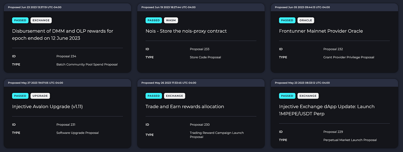Click the Software Upgrade Proposal type text
This screenshot has width=403, height=152.
pos(77,133)
